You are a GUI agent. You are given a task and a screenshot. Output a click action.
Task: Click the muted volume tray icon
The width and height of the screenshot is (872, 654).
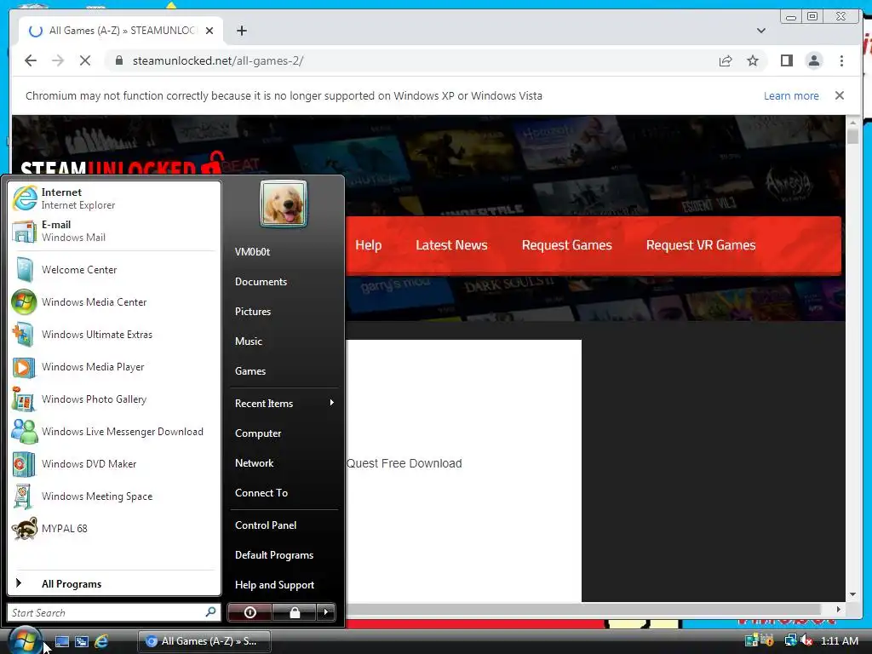(807, 641)
